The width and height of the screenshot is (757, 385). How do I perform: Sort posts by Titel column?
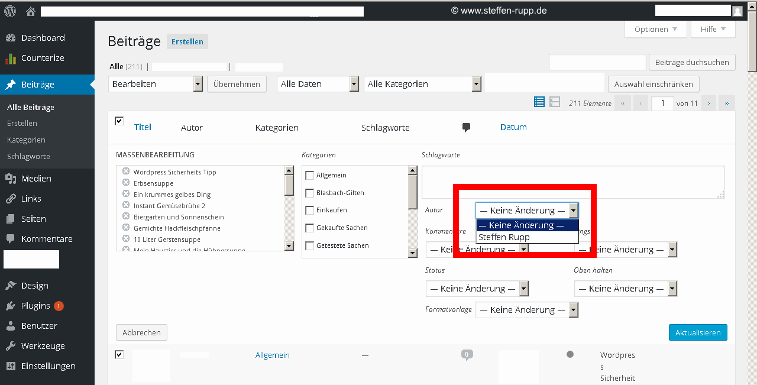(143, 127)
